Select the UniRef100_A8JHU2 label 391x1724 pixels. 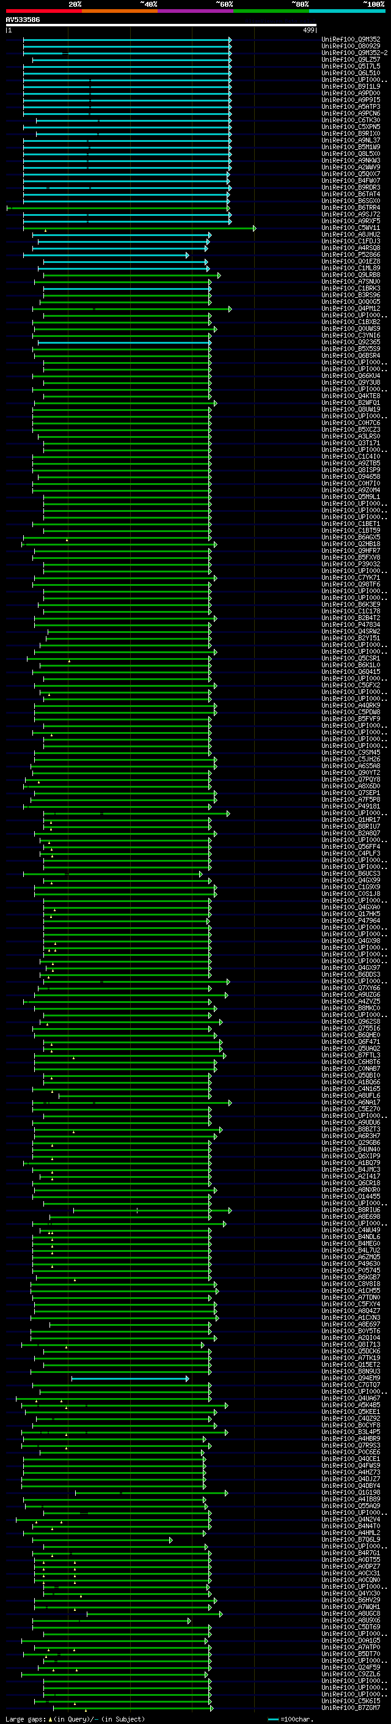(x=351, y=234)
